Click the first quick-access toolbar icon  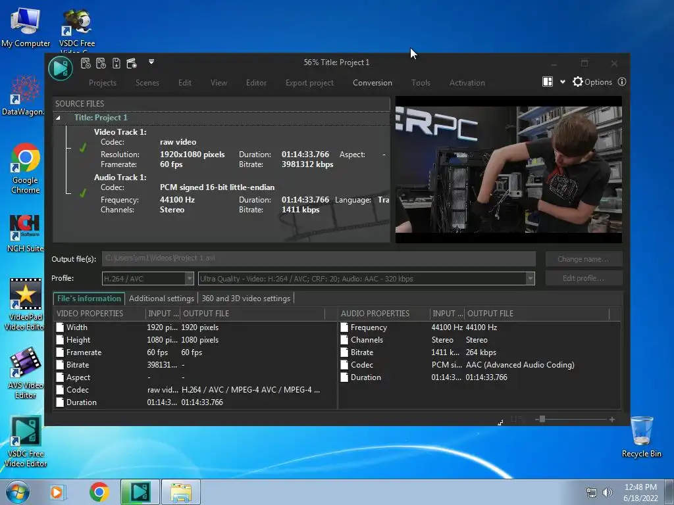coord(86,64)
